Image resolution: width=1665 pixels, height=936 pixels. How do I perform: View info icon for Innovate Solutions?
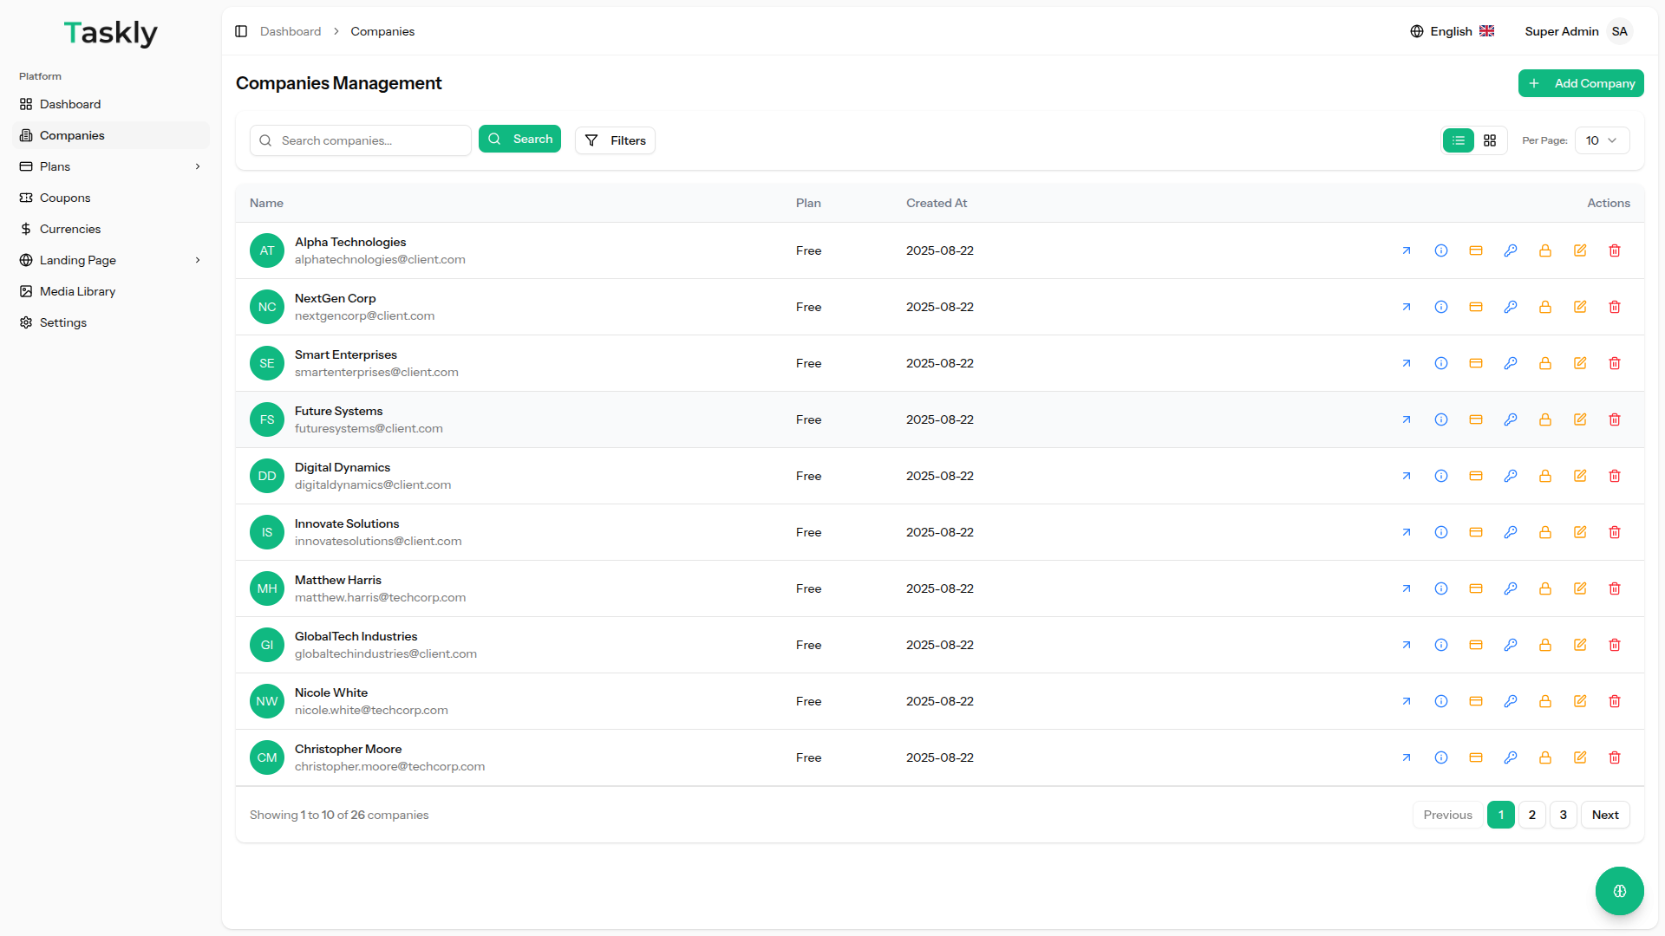(1440, 532)
